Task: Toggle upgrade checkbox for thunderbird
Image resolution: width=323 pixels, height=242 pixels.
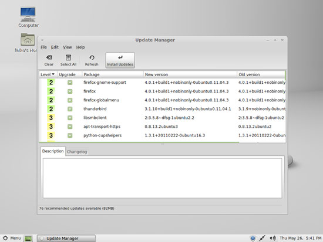Action: pos(70,109)
